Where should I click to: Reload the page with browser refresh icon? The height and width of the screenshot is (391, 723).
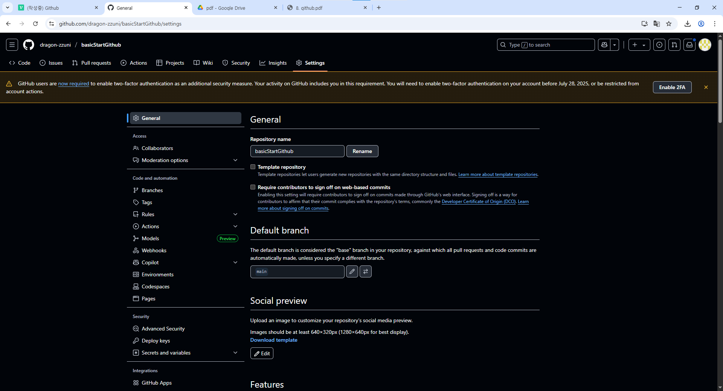click(x=35, y=24)
